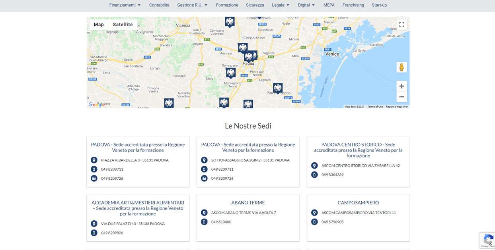Select the ABANO TERME card title

point(248,203)
